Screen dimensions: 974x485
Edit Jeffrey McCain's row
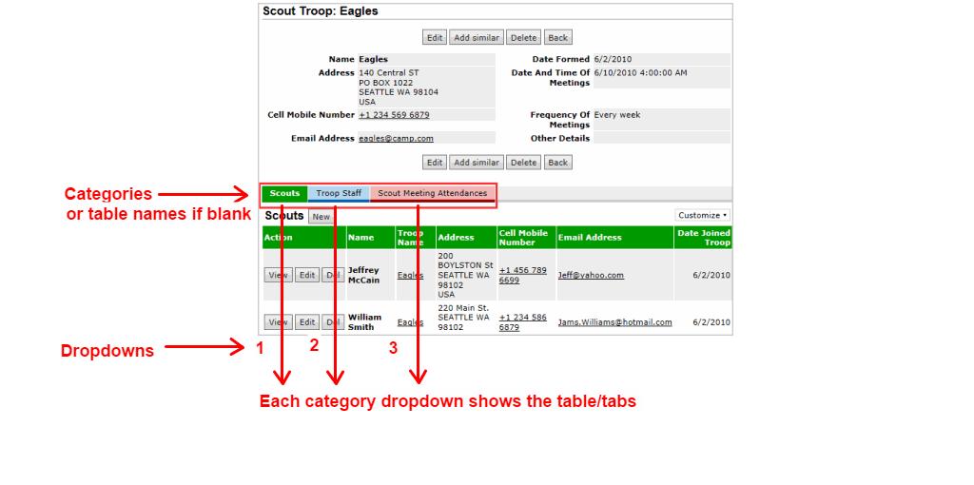pos(306,275)
